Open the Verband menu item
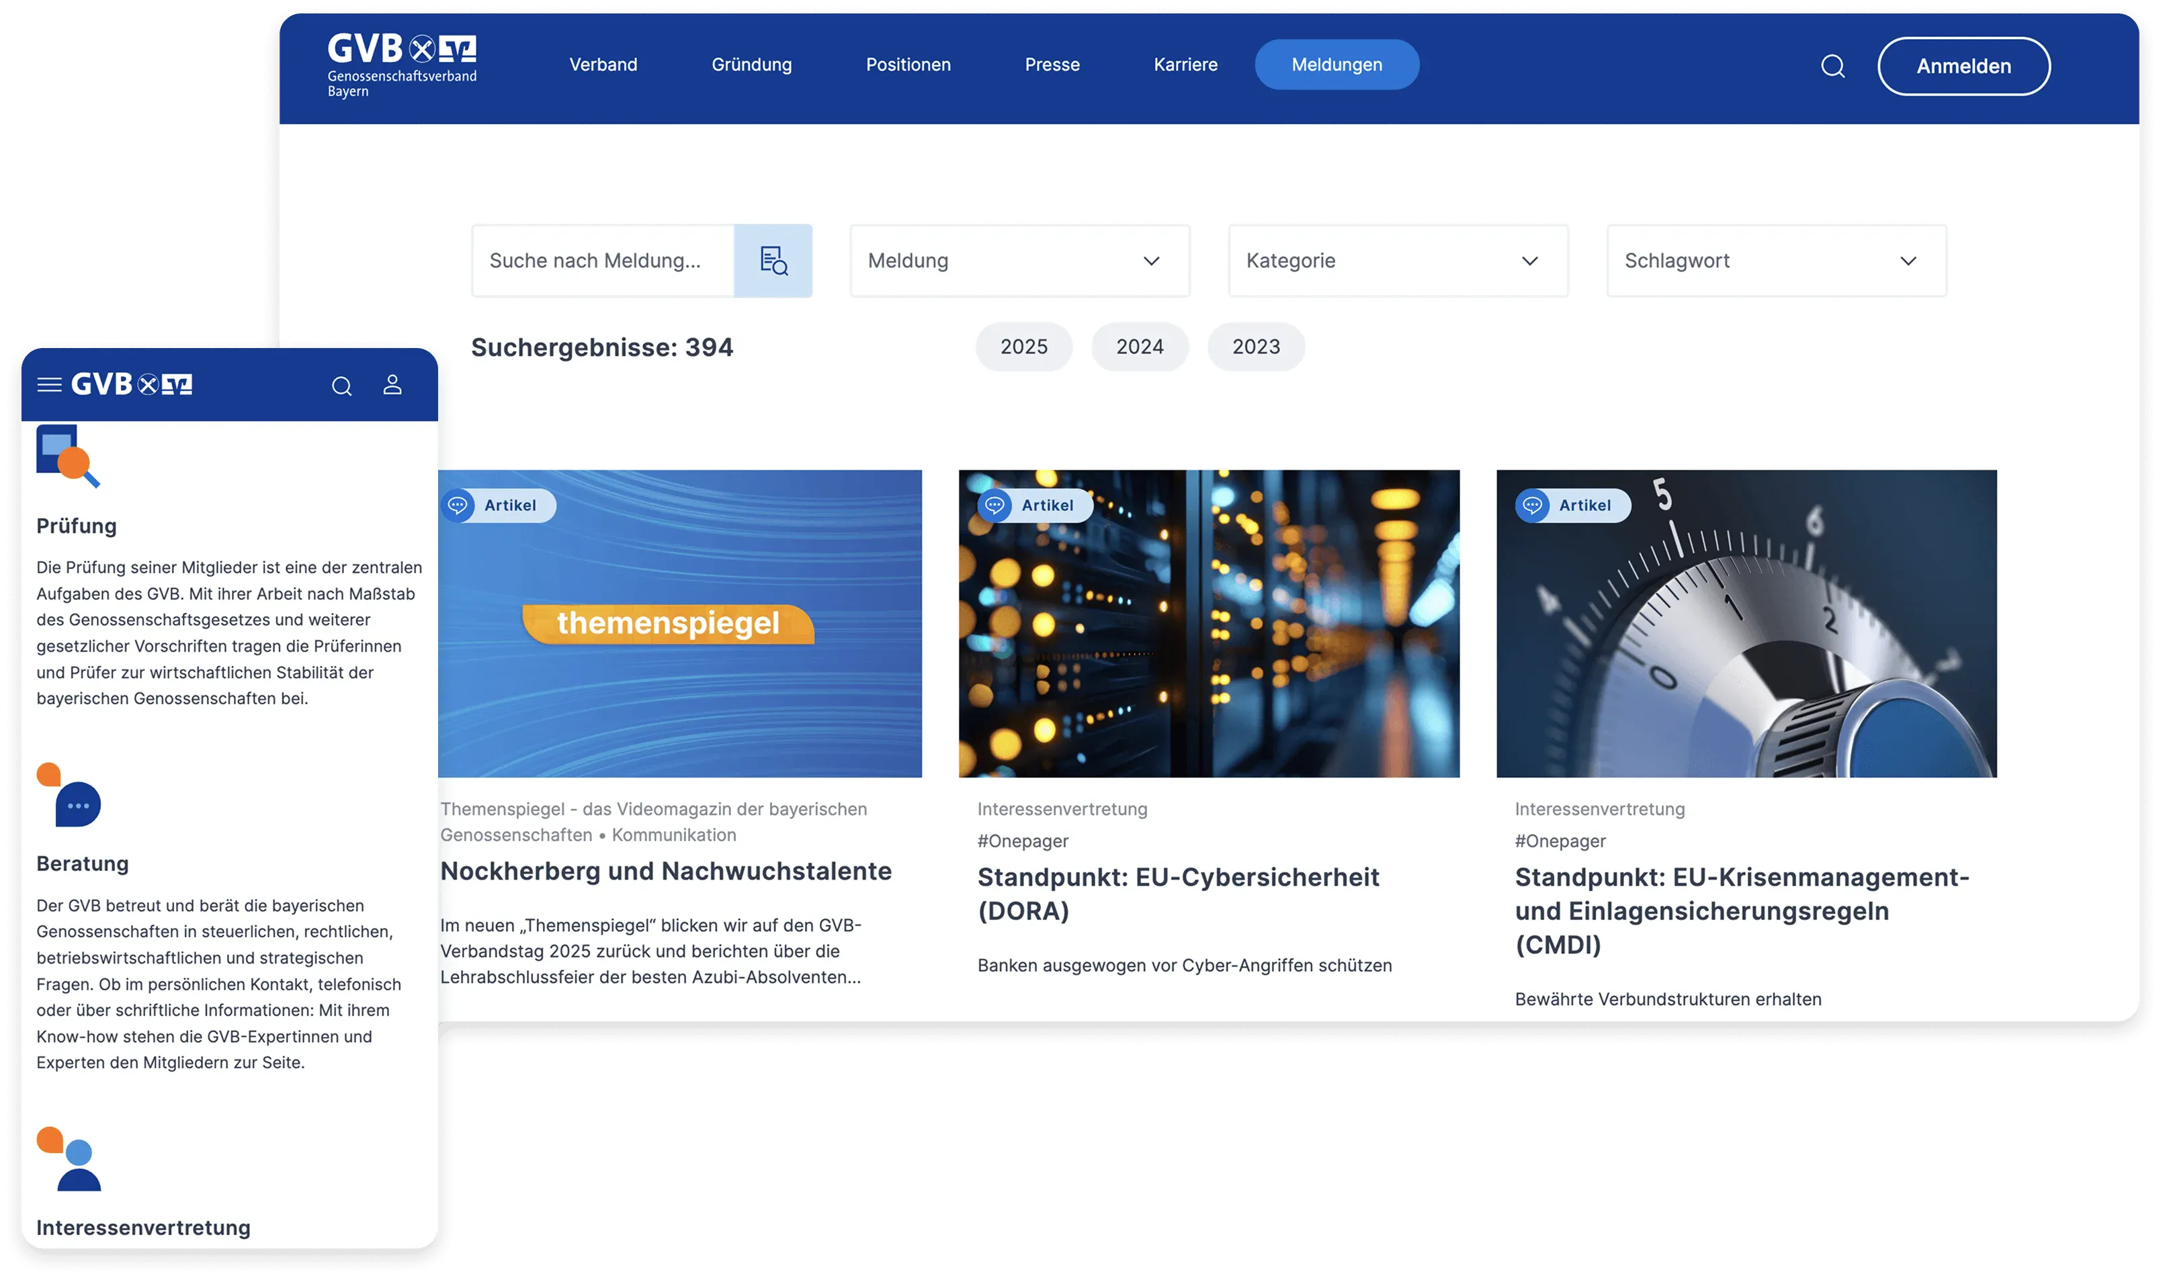The image size is (2161, 1278). click(x=603, y=65)
